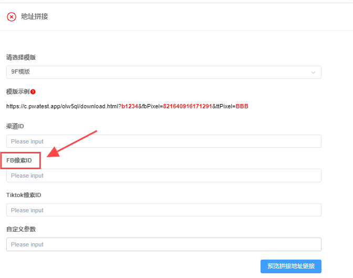Screen dimensions: 353x278
Task: Click the red BBB ttPixel value
Action: [242, 106]
